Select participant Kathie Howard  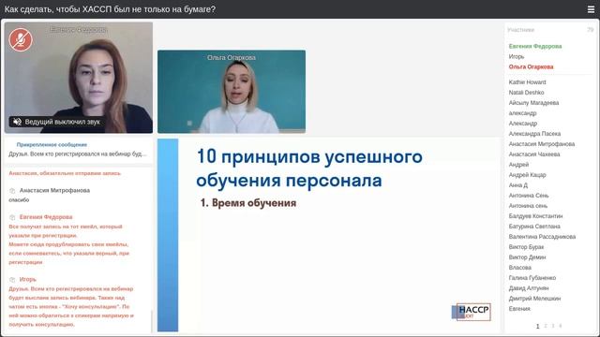[527, 82]
